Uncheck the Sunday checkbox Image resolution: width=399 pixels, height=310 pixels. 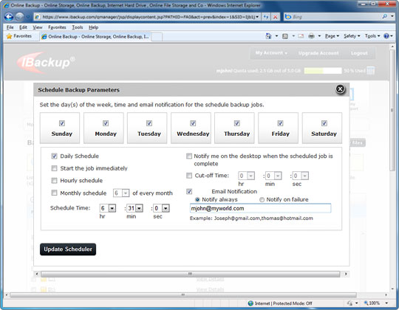tap(62, 123)
